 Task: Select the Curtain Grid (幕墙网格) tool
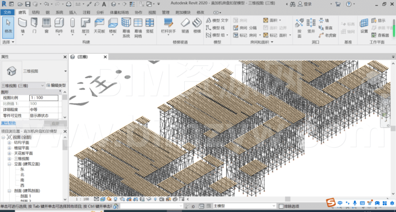tap(138, 28)
